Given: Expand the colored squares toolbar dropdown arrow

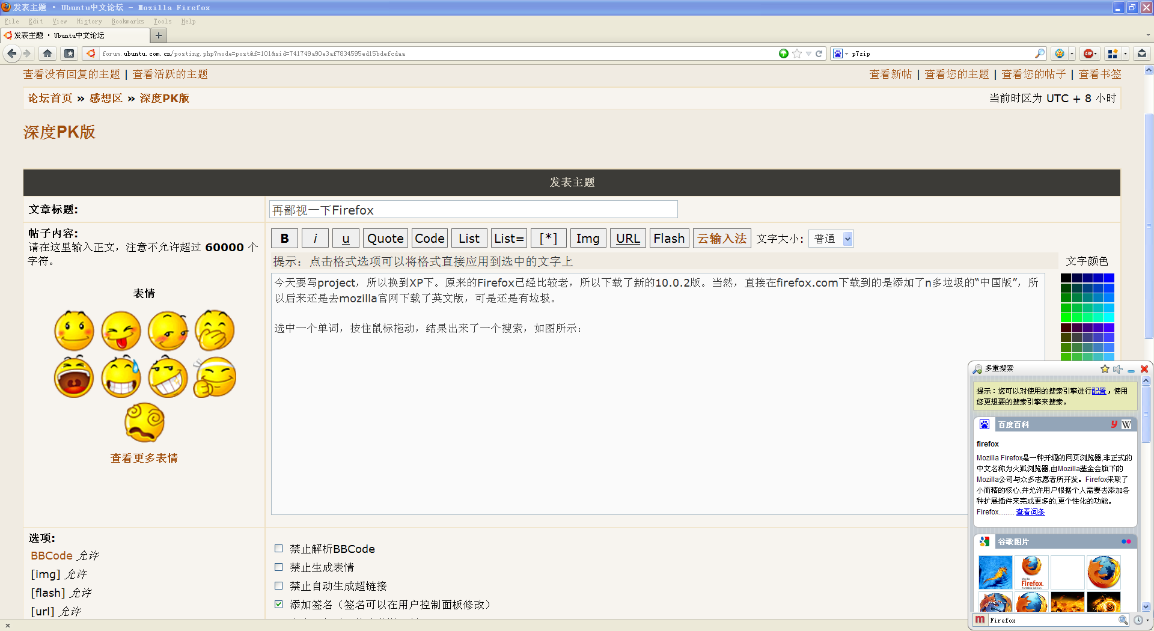Looking at the screenshot, I should pos(1125,53).
